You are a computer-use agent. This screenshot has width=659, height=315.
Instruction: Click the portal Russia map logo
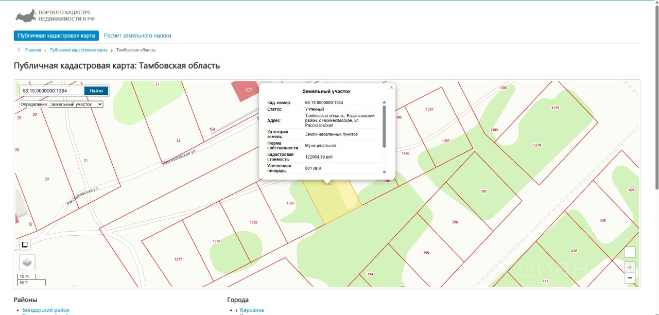pos(26,15)
